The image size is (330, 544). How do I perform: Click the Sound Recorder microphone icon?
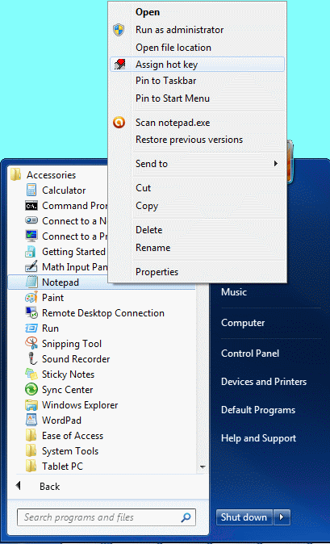coord(32,358)
